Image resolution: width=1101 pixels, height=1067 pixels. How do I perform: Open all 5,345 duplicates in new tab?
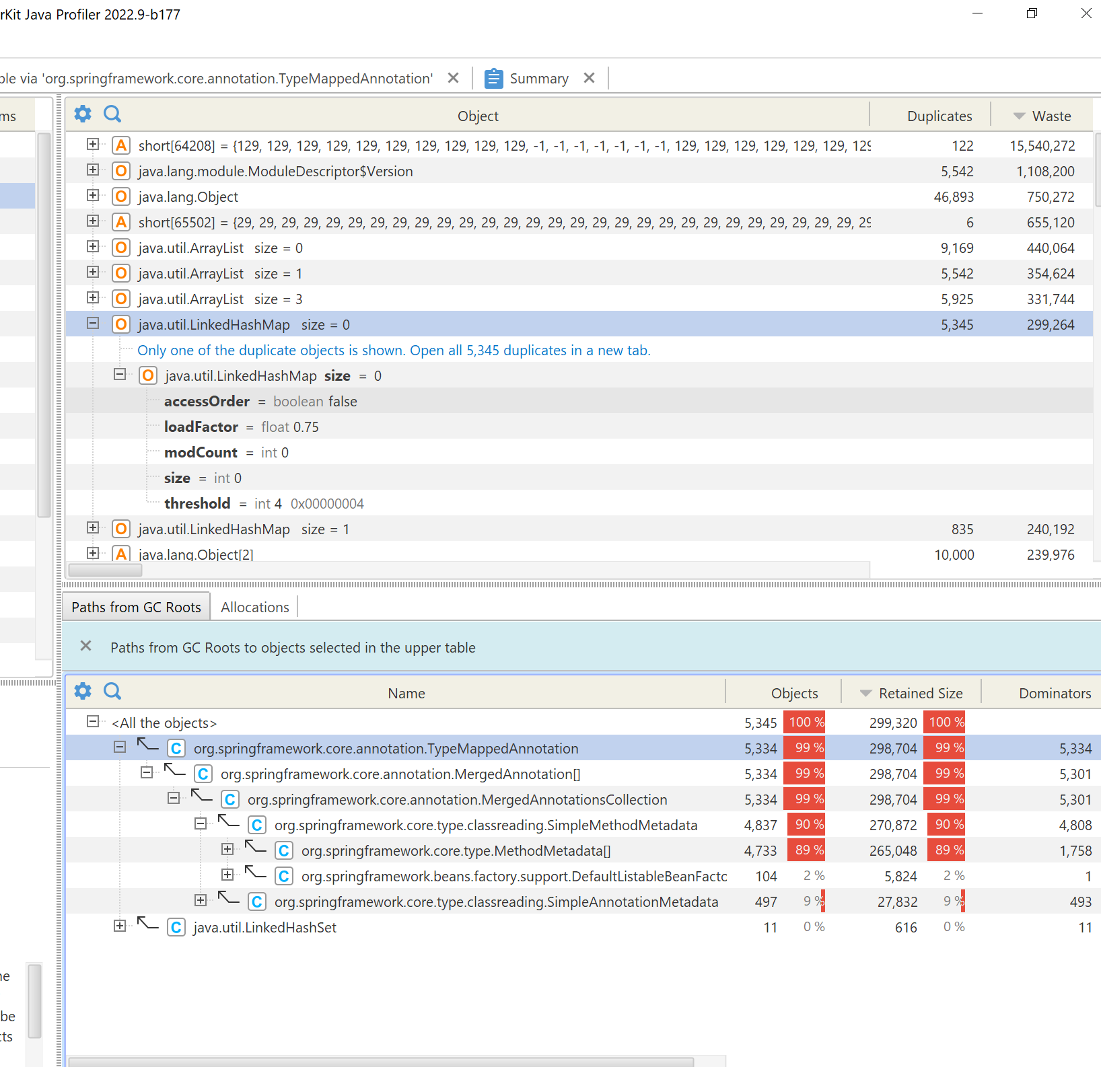pos(394,350)
